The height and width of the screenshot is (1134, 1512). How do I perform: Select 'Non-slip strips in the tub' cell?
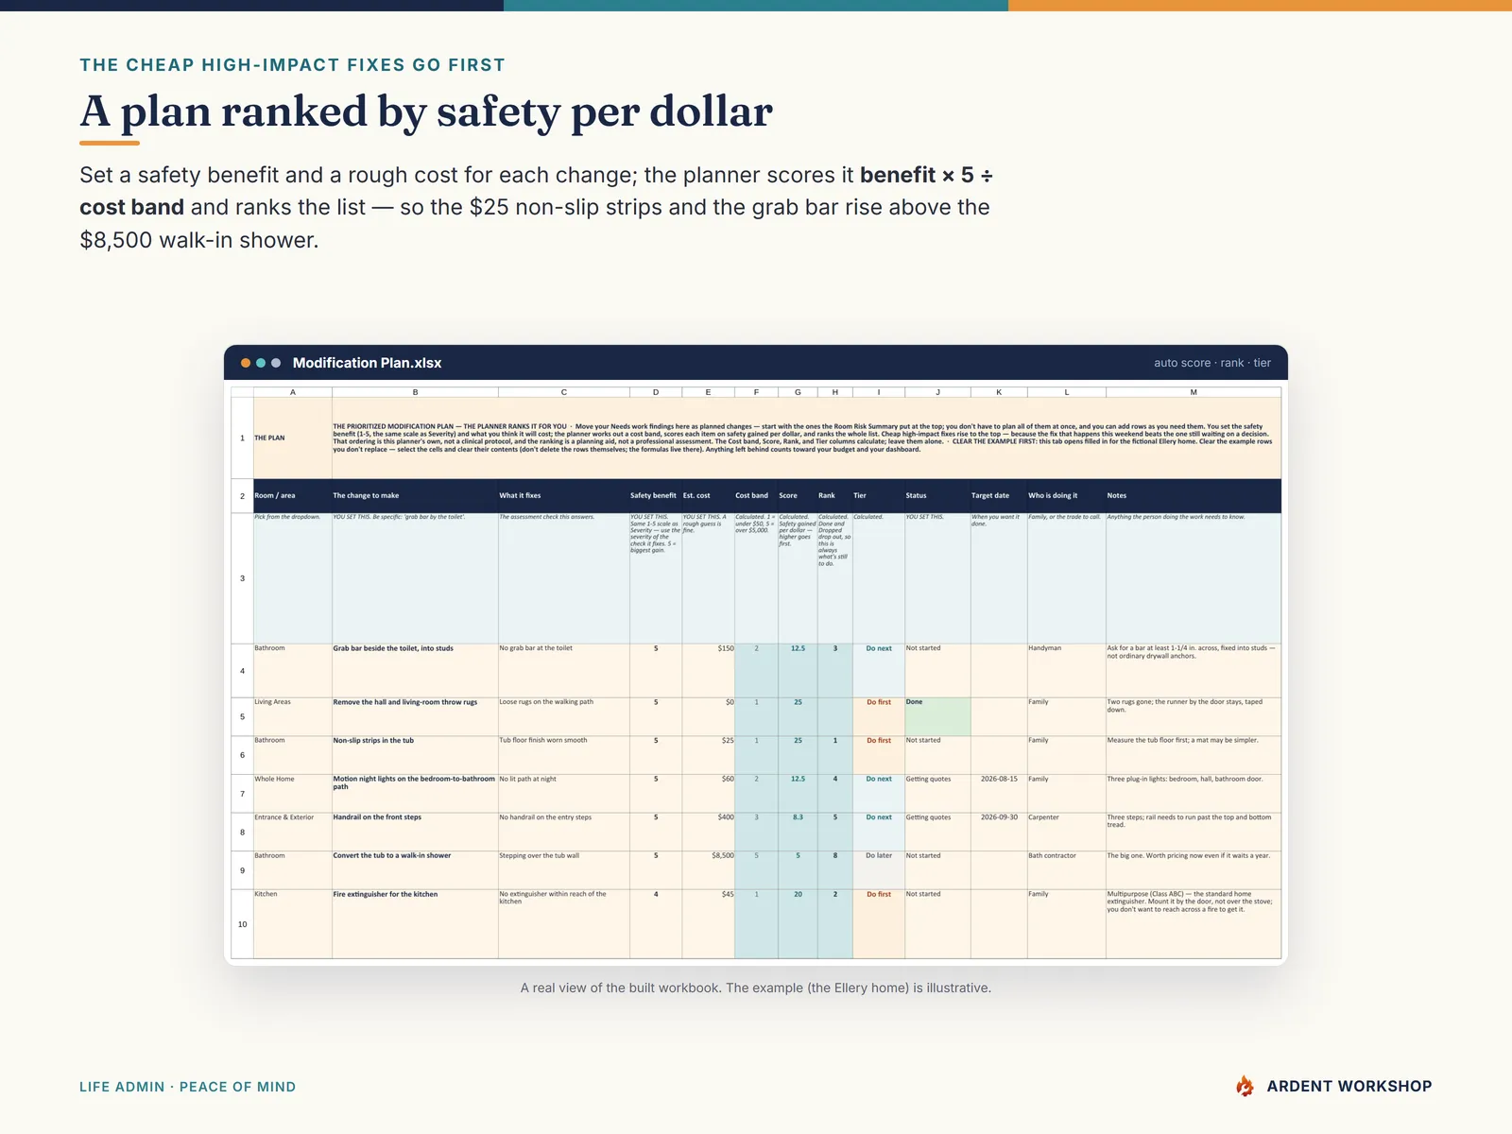click(415, 755)
